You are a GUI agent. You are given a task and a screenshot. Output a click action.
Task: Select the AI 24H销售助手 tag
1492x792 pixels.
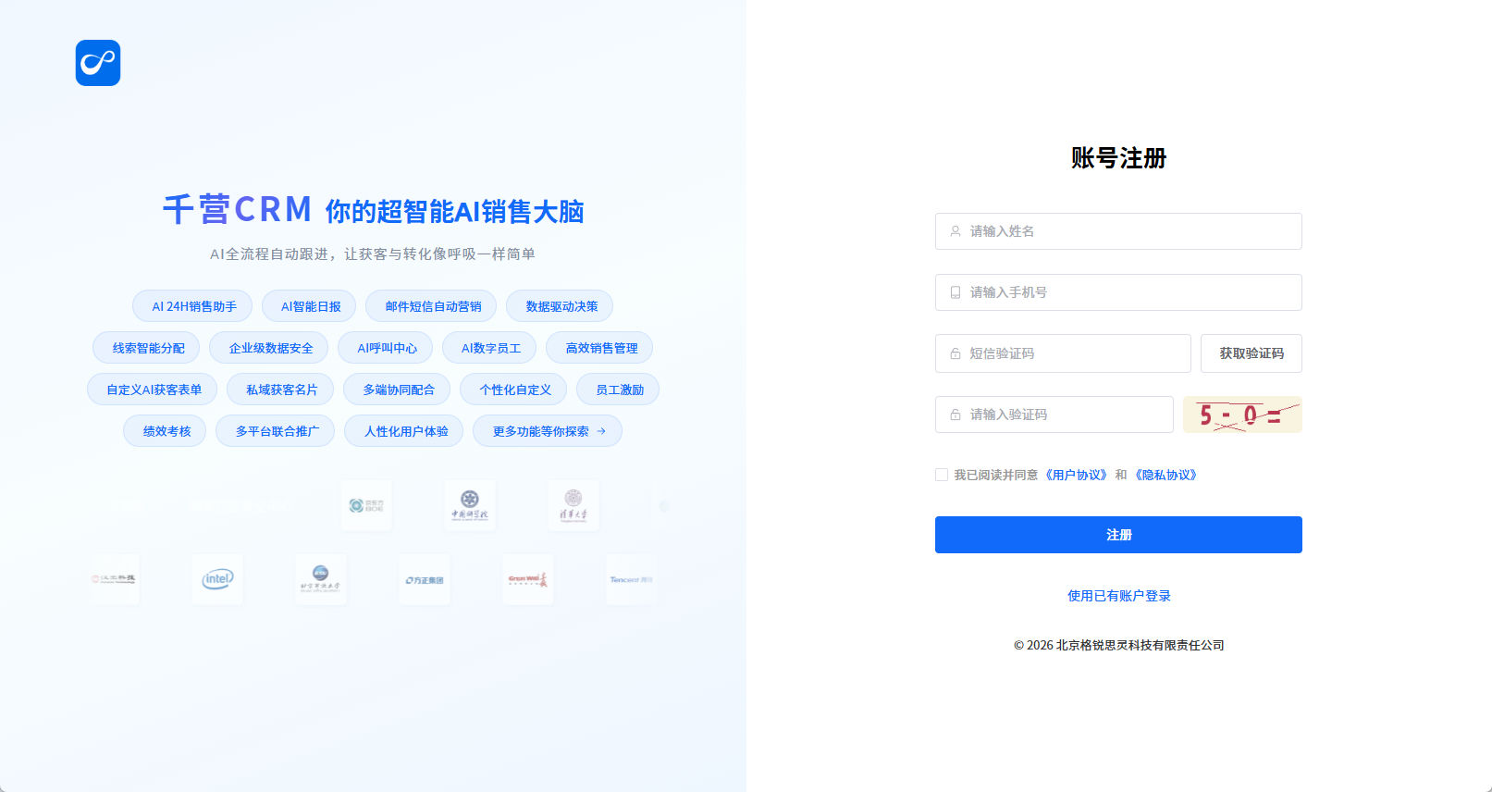(193, 306)
